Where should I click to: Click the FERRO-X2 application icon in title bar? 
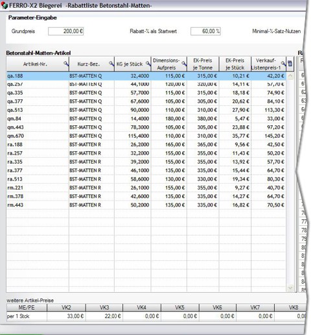click(4, 6)
